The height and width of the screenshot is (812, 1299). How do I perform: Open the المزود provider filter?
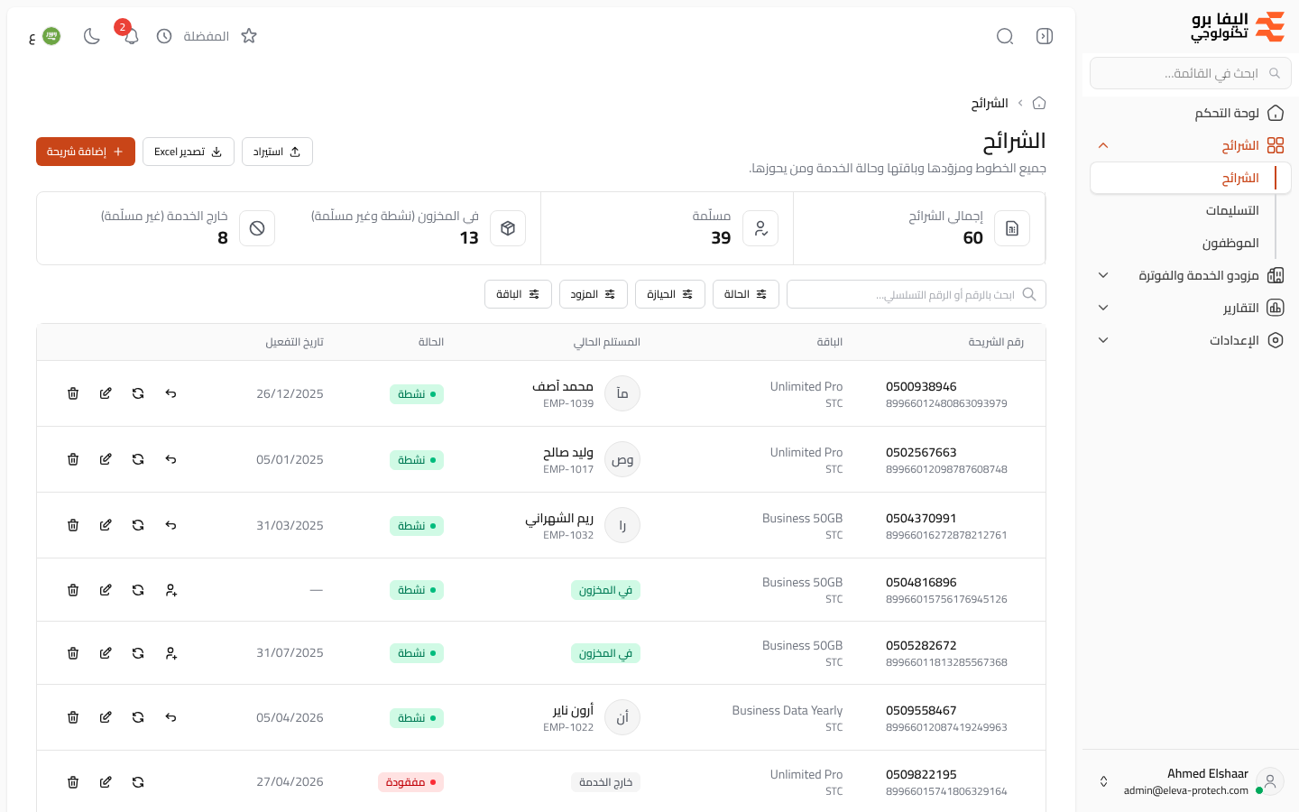pos(594,294)
